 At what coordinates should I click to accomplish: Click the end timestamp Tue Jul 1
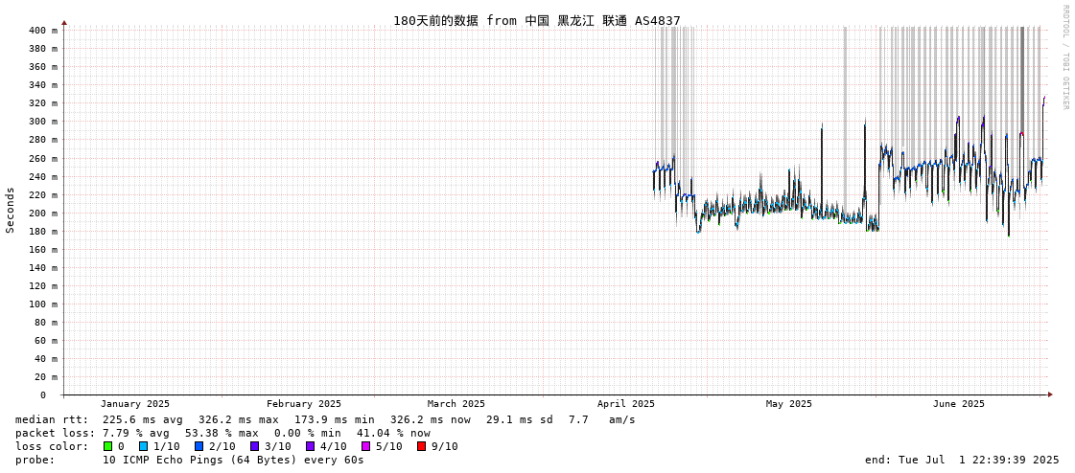pos(962,460)
